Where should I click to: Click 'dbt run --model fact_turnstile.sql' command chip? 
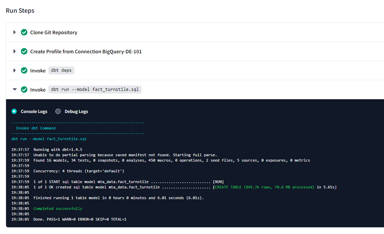pos(95,89)
